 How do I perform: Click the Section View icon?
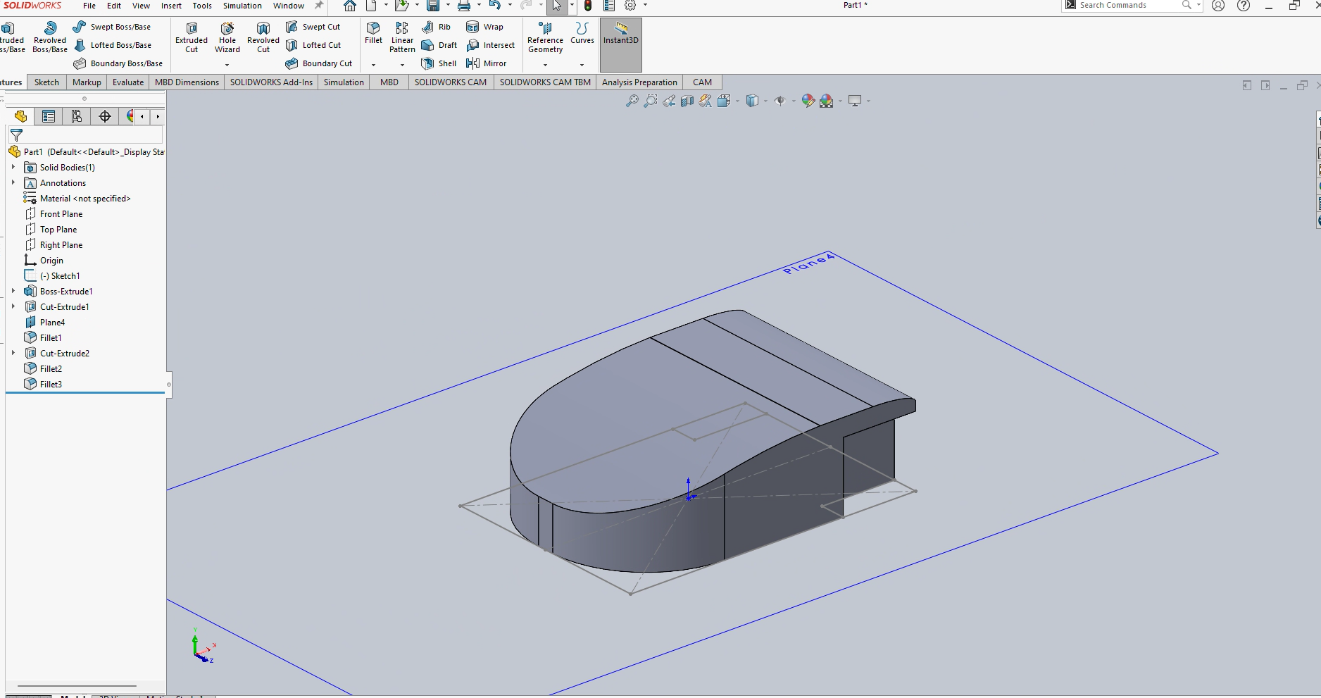pyautogui.click(x=687, y=101)
